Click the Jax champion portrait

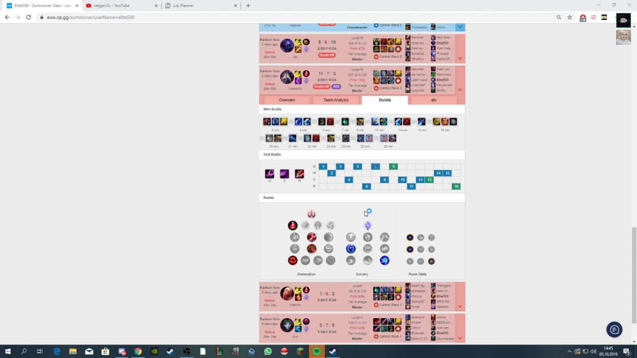pos(287,46)
